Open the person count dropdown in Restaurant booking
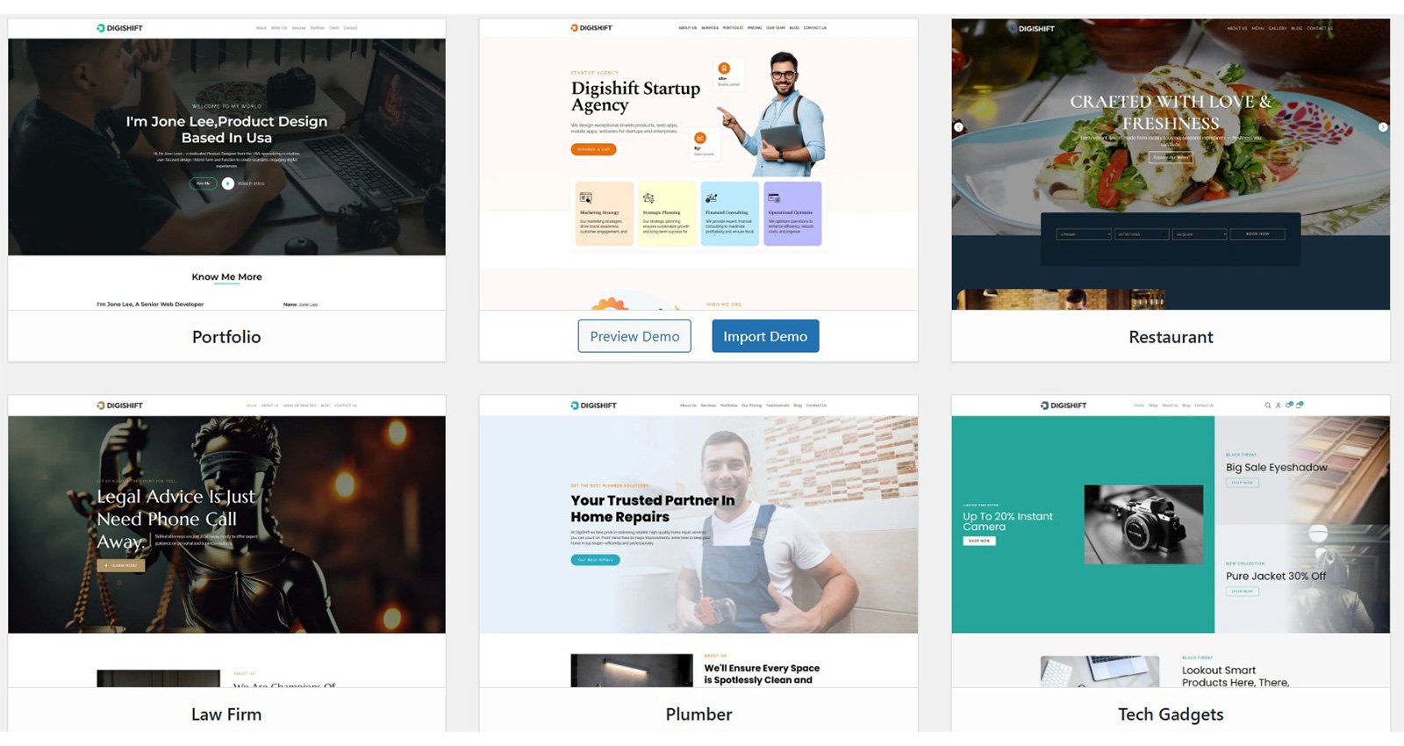 tap(1085, 234)
